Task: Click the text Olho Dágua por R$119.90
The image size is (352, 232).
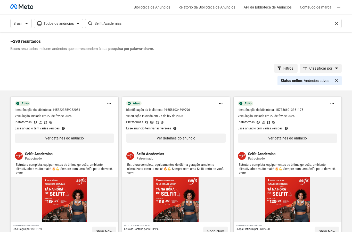Action: pos(27,229)
